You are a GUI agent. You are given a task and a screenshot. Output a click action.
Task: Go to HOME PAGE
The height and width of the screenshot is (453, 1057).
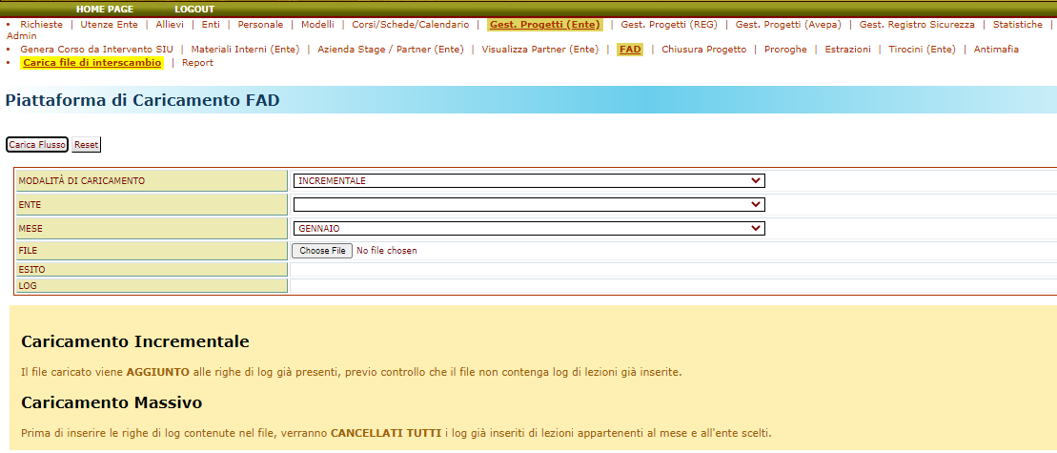click(104, 9)
